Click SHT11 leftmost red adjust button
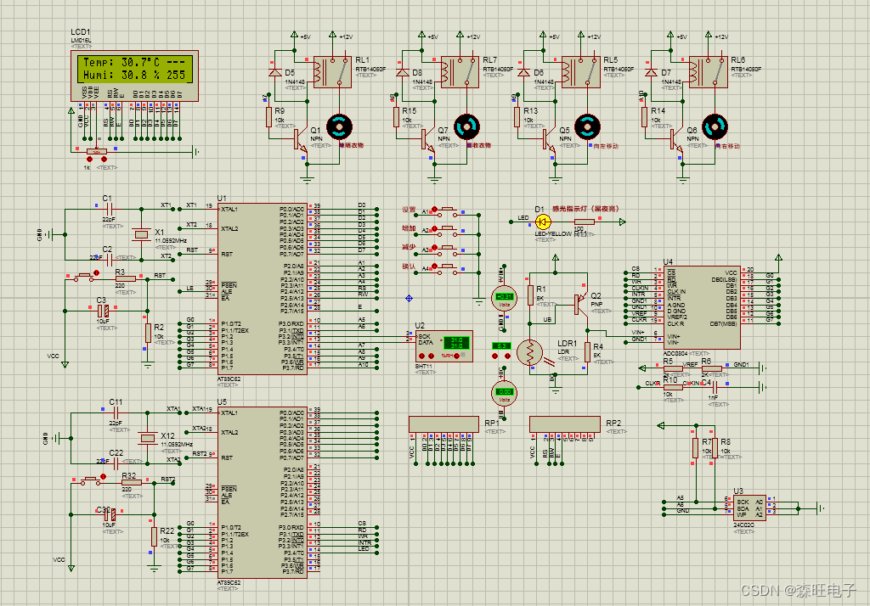870x606 pixels. point(421,356)
